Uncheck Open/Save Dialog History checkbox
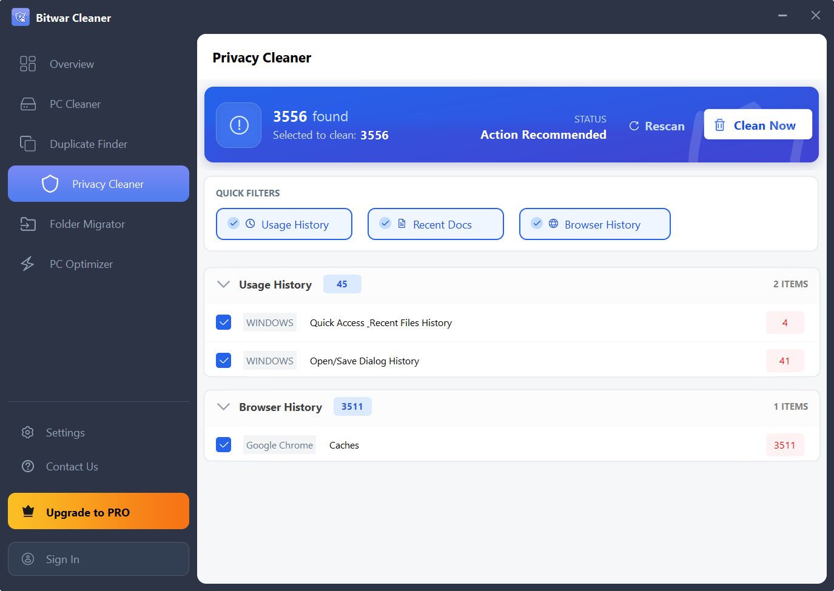The height and width of the screenshot is (591, 834). 224,360
